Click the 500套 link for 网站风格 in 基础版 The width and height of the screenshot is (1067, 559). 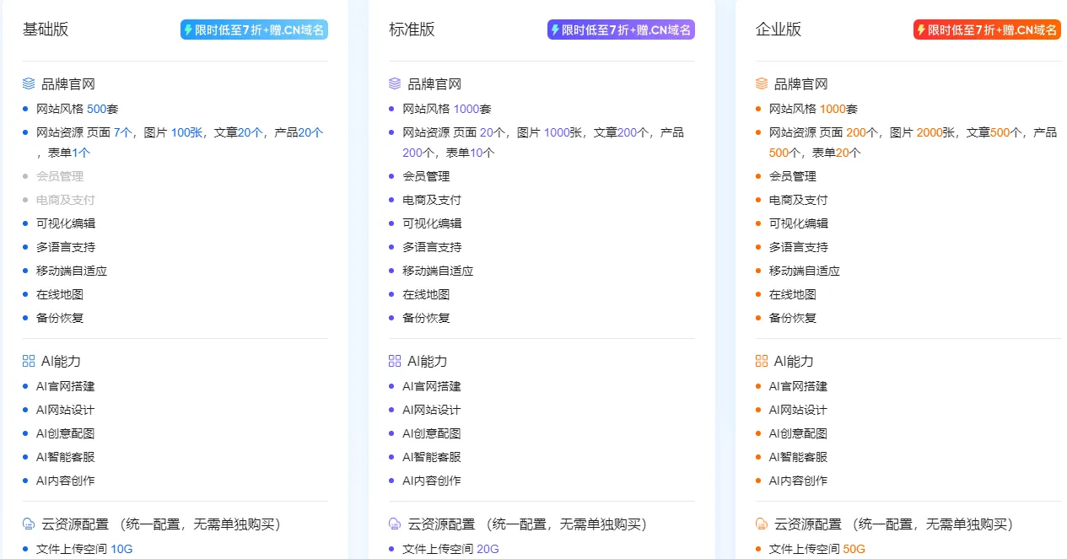pos(99,108)
